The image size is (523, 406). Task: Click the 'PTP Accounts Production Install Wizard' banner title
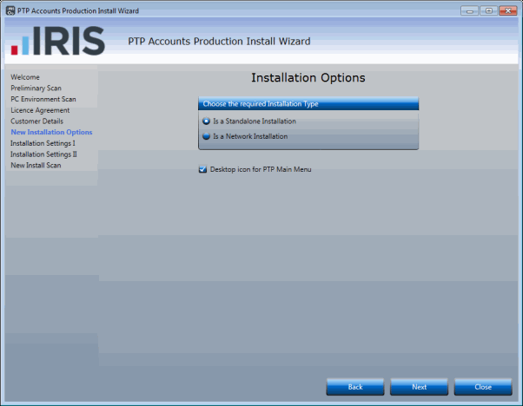click(x=219, y=42)
